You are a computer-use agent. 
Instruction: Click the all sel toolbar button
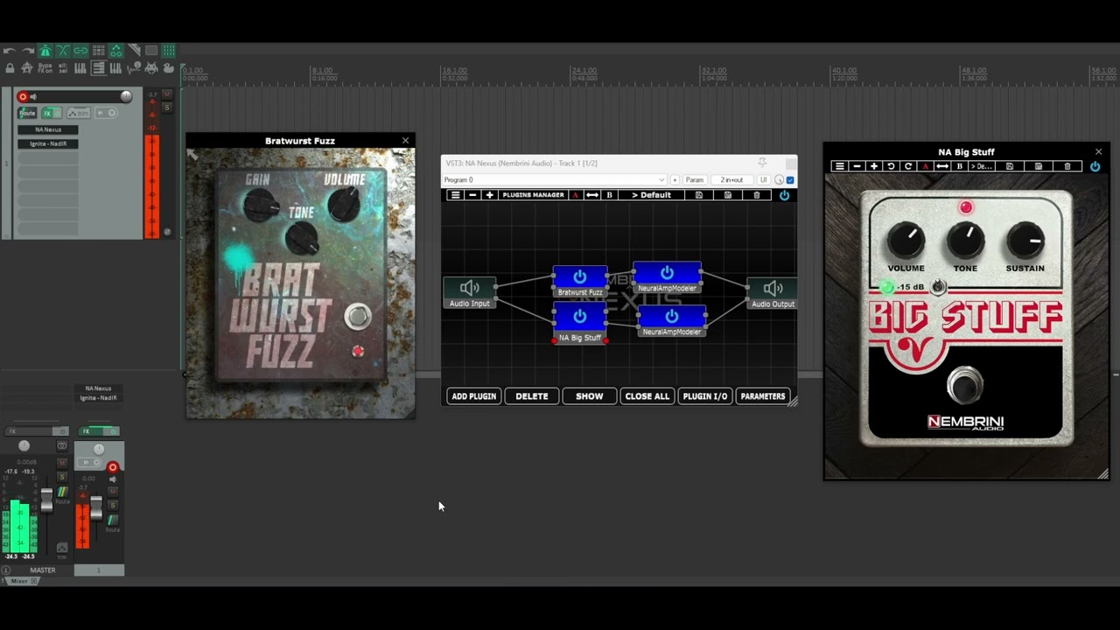(63, 67)
